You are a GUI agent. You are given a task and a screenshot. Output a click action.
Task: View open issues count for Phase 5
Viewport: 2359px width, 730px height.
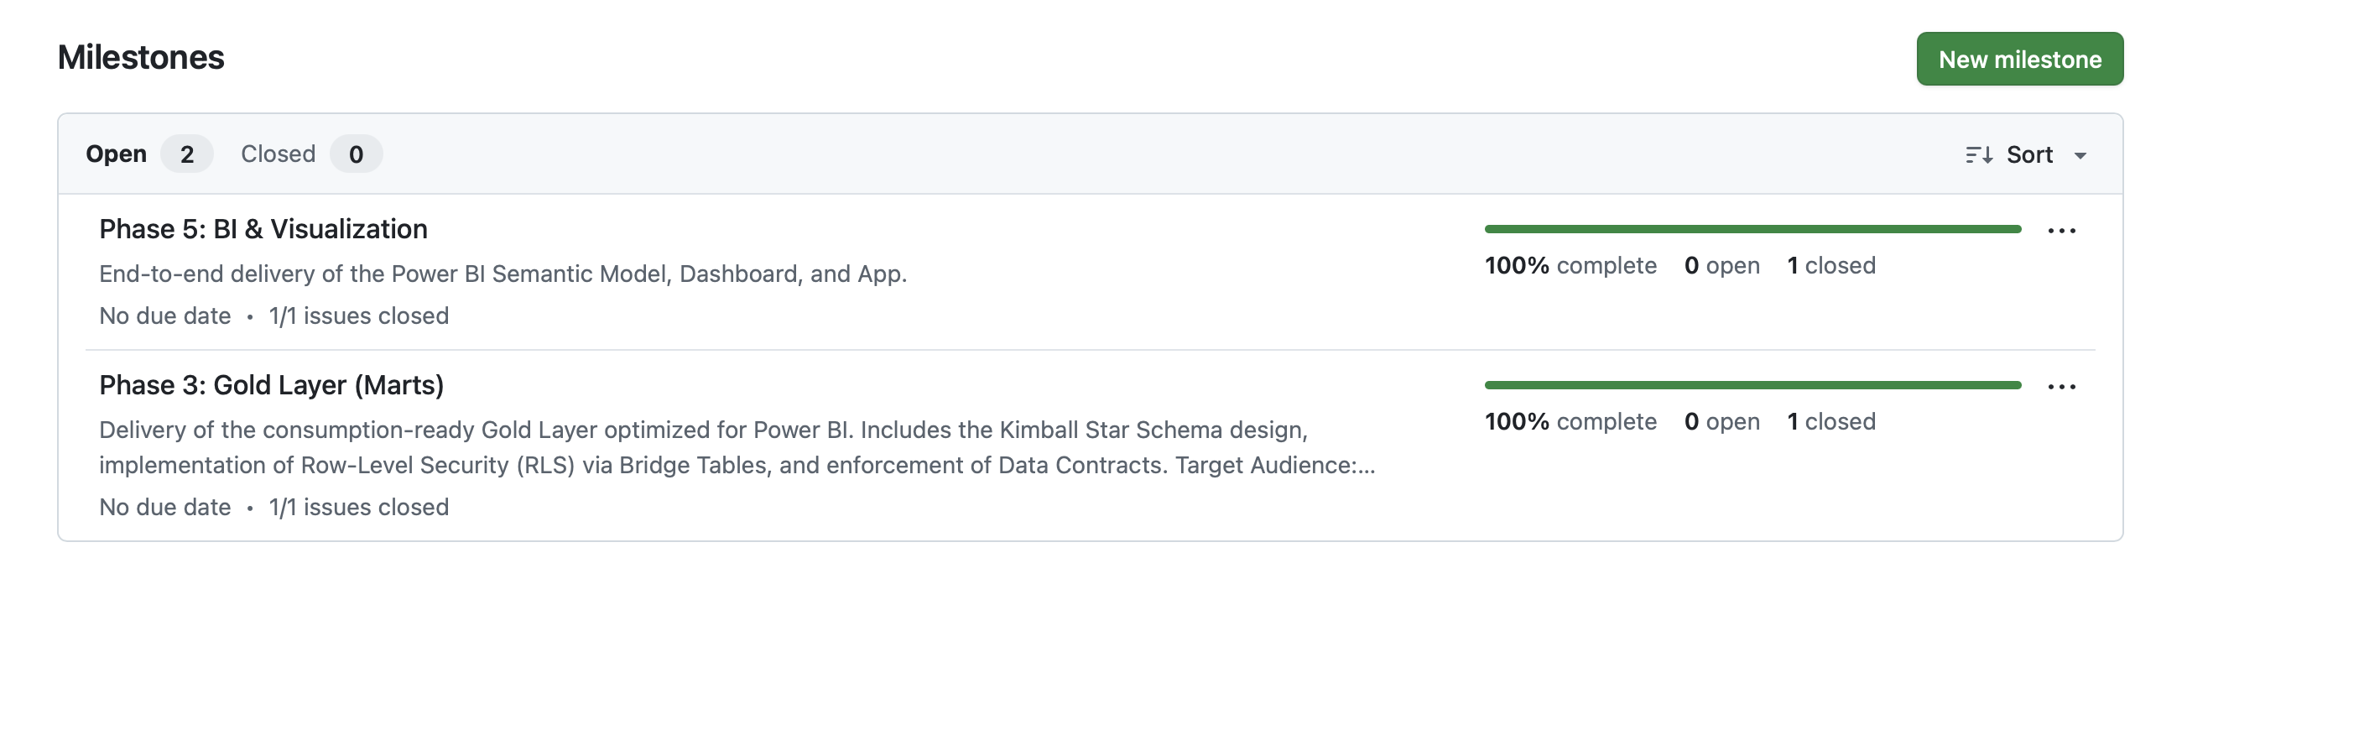[1721, 266]
